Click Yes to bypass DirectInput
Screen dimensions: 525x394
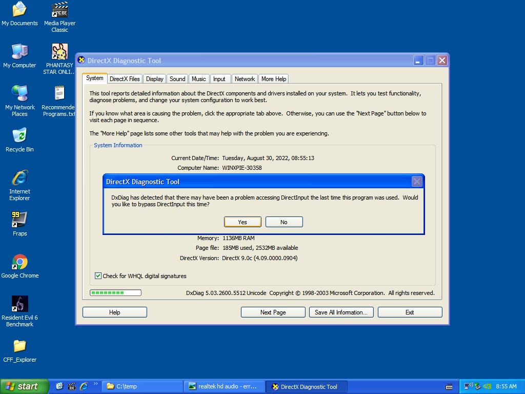[x=243, y=222]
